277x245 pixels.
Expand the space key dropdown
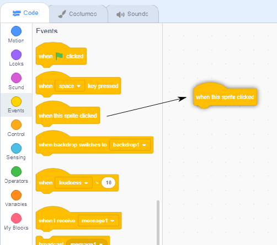coord(70,86)
